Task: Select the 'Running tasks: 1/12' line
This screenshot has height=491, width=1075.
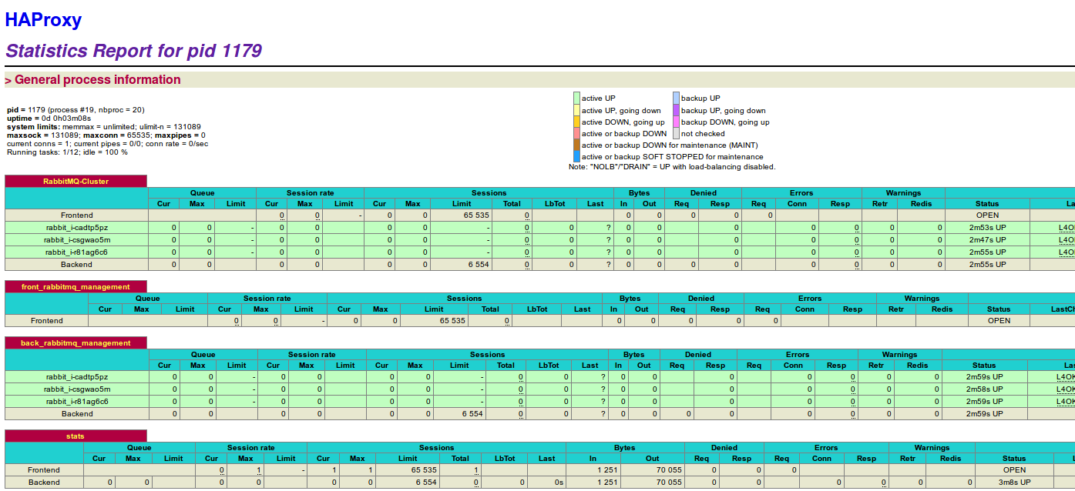Action: [x=67, y=152]
